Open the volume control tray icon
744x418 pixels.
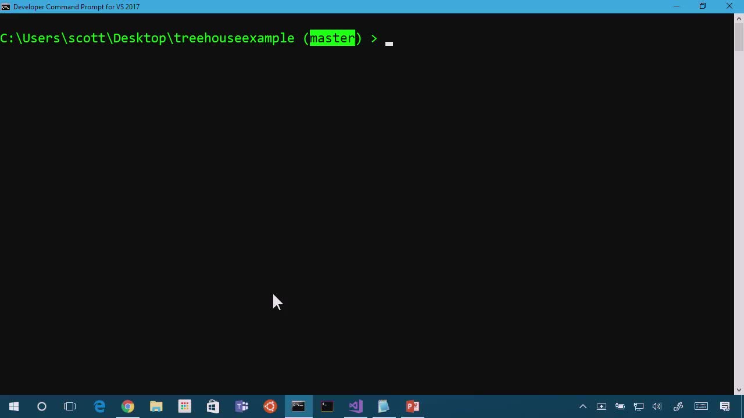pos(657,406)
